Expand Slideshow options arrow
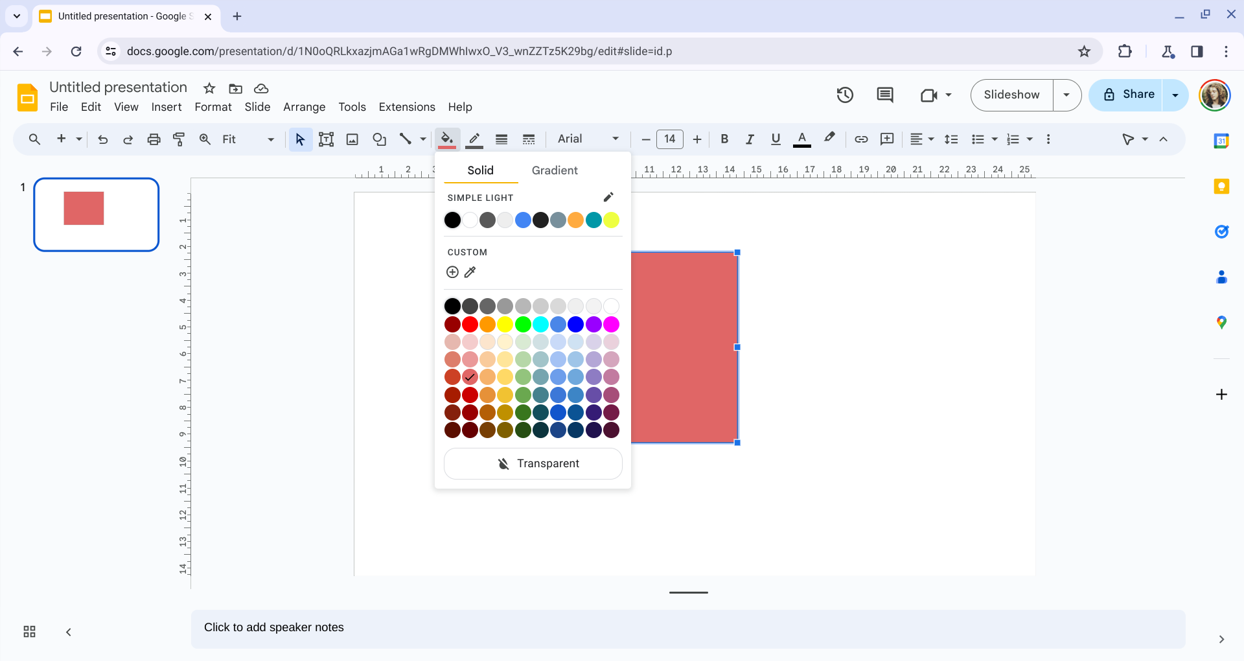The width and height of the screenshot is (1244, 661). pos(1066,95)
